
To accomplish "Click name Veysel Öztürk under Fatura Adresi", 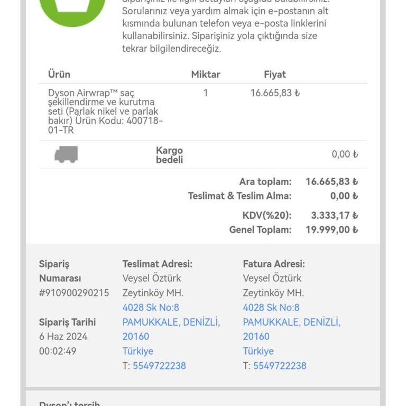I will tap(272, 279).
